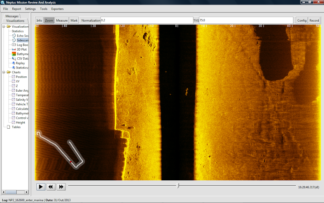
Task: Click the Normalization value field
Action: point(147,20)
